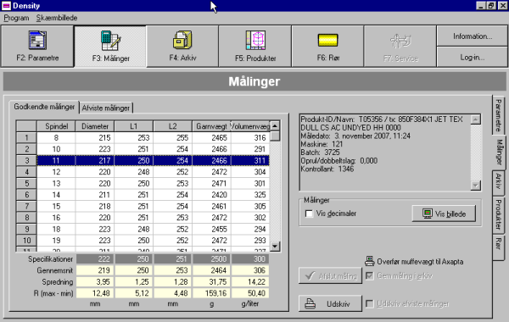Click the R (max - min) value 159,16

211,293
